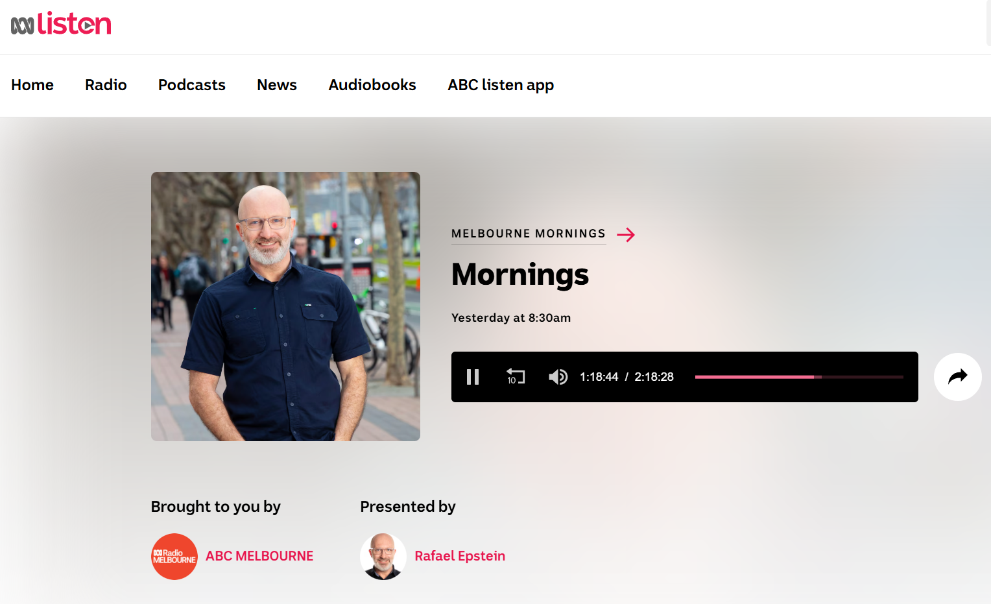Pause the audio playback
The image size is (991, 604).
[473, 377]
